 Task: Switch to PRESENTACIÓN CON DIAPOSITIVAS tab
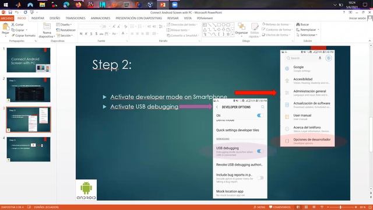tap(139, 18)
